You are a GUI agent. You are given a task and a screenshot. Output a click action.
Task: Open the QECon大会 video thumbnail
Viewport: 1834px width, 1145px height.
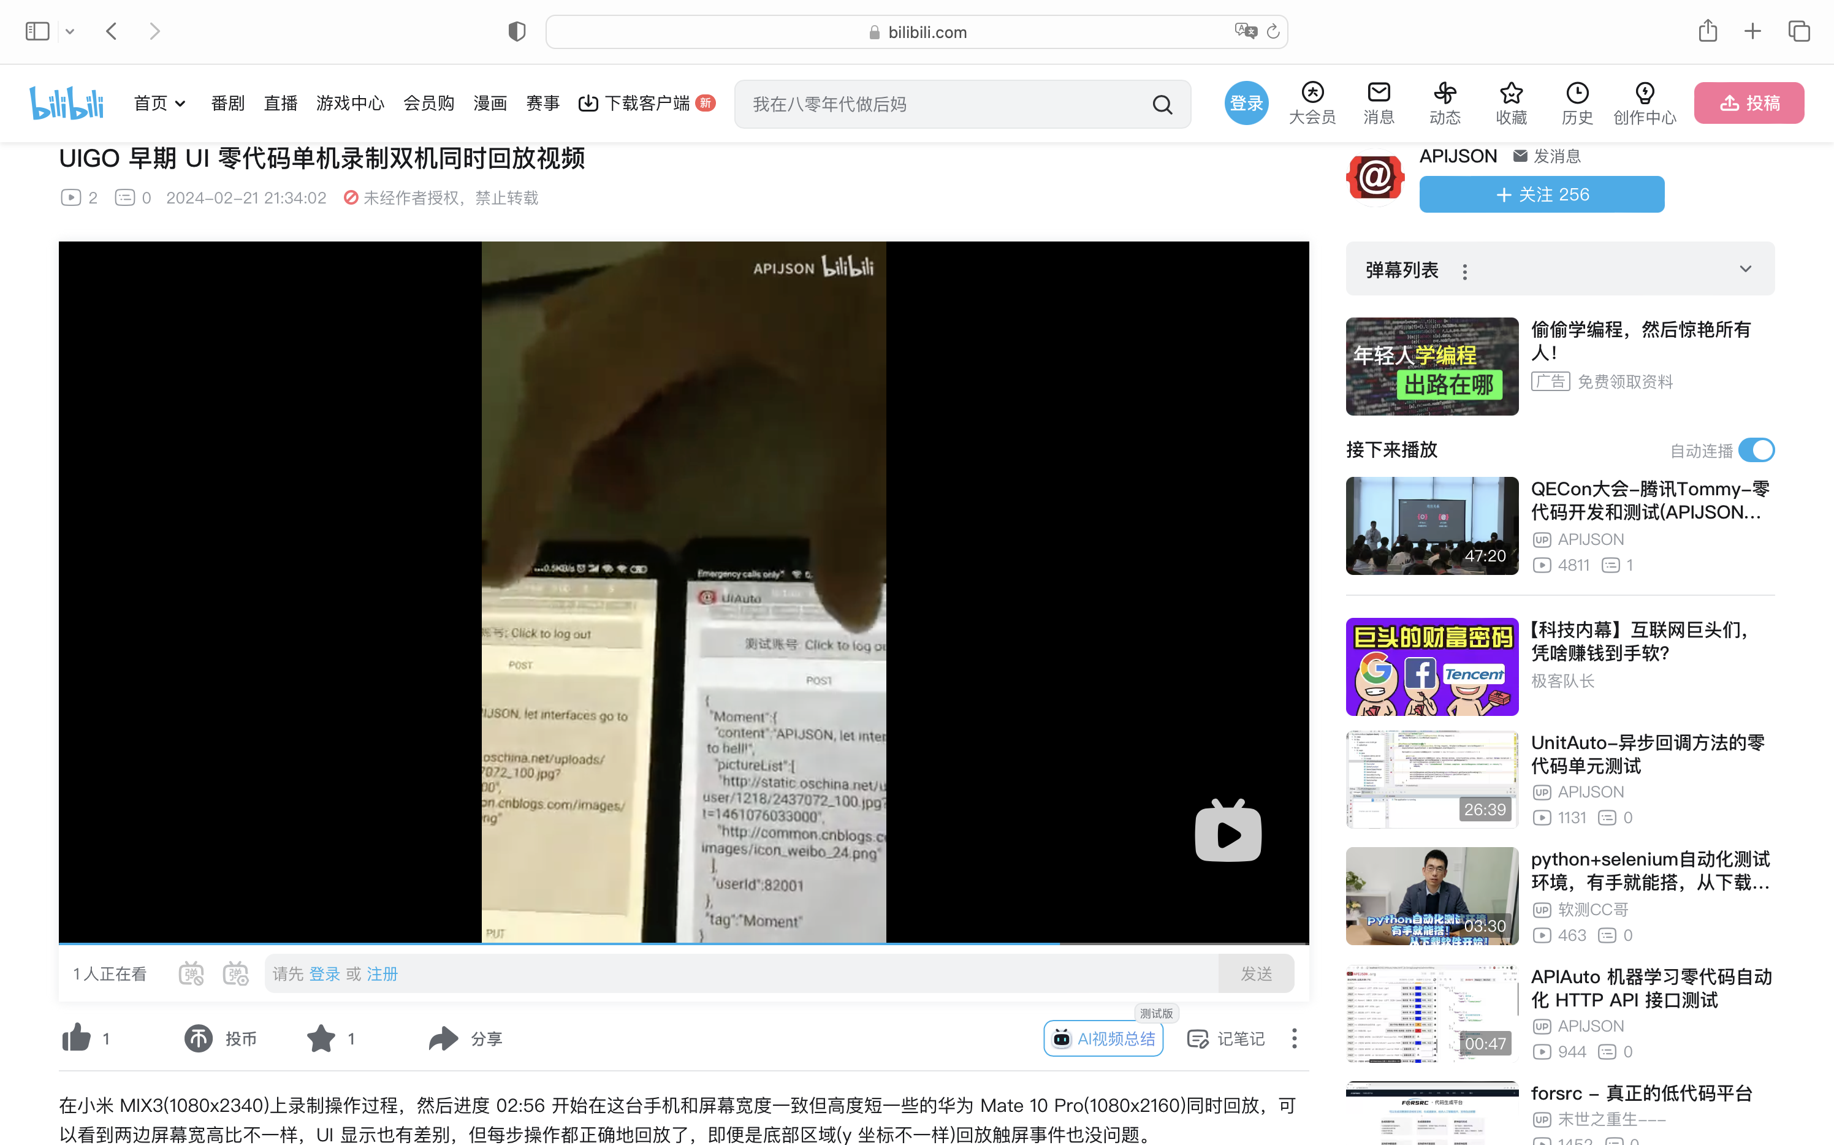1431,525
